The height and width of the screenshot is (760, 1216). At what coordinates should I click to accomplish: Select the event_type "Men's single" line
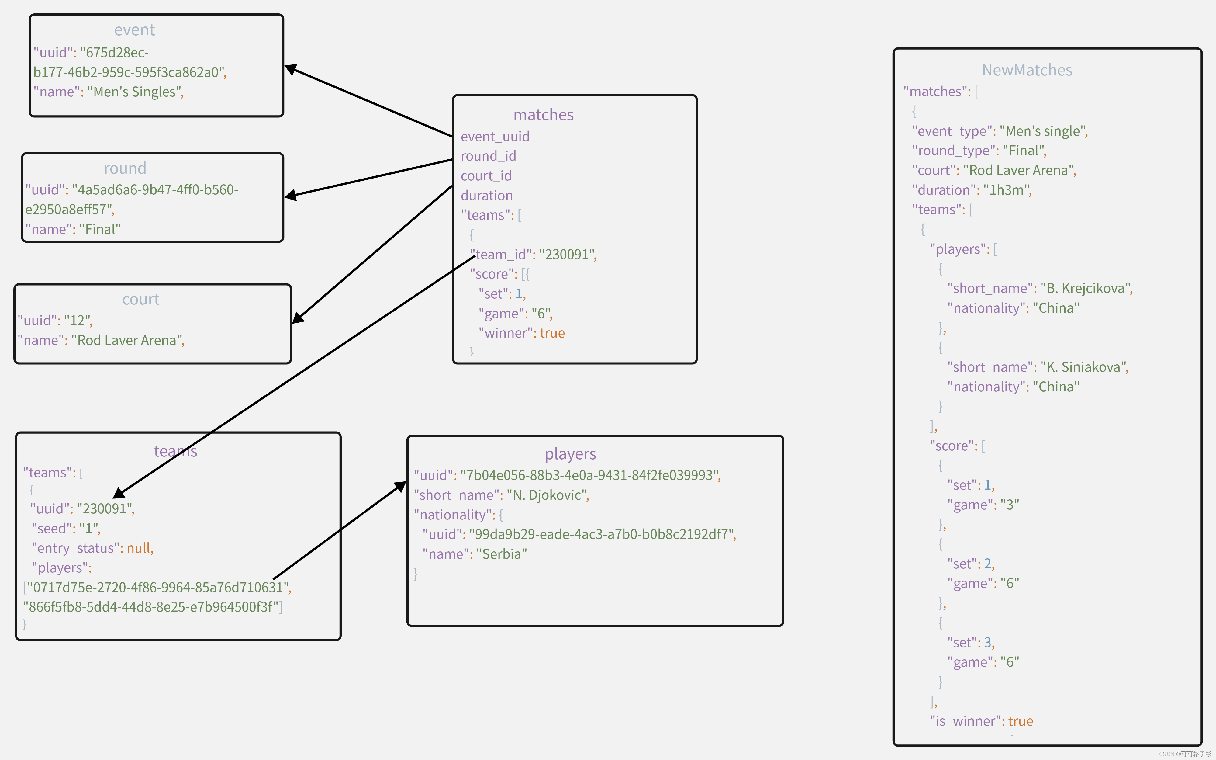[1000, 132]
